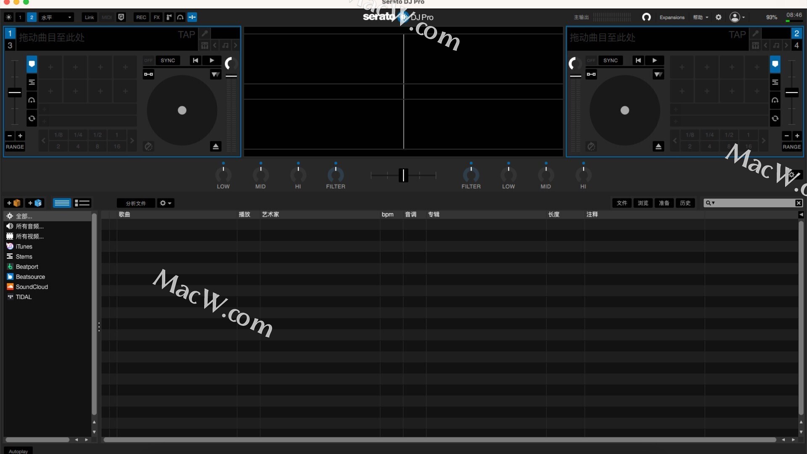
Task: Click left deck RANGE button
Action: pyautogui.click(x=15, y=147)
